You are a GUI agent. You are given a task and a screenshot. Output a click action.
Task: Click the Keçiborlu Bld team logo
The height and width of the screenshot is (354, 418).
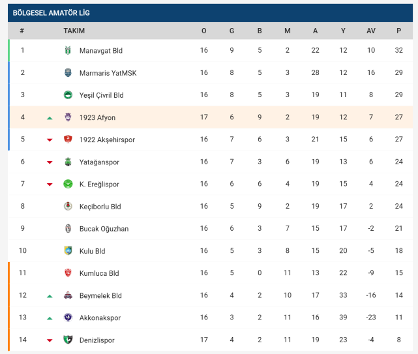[67, 207]
